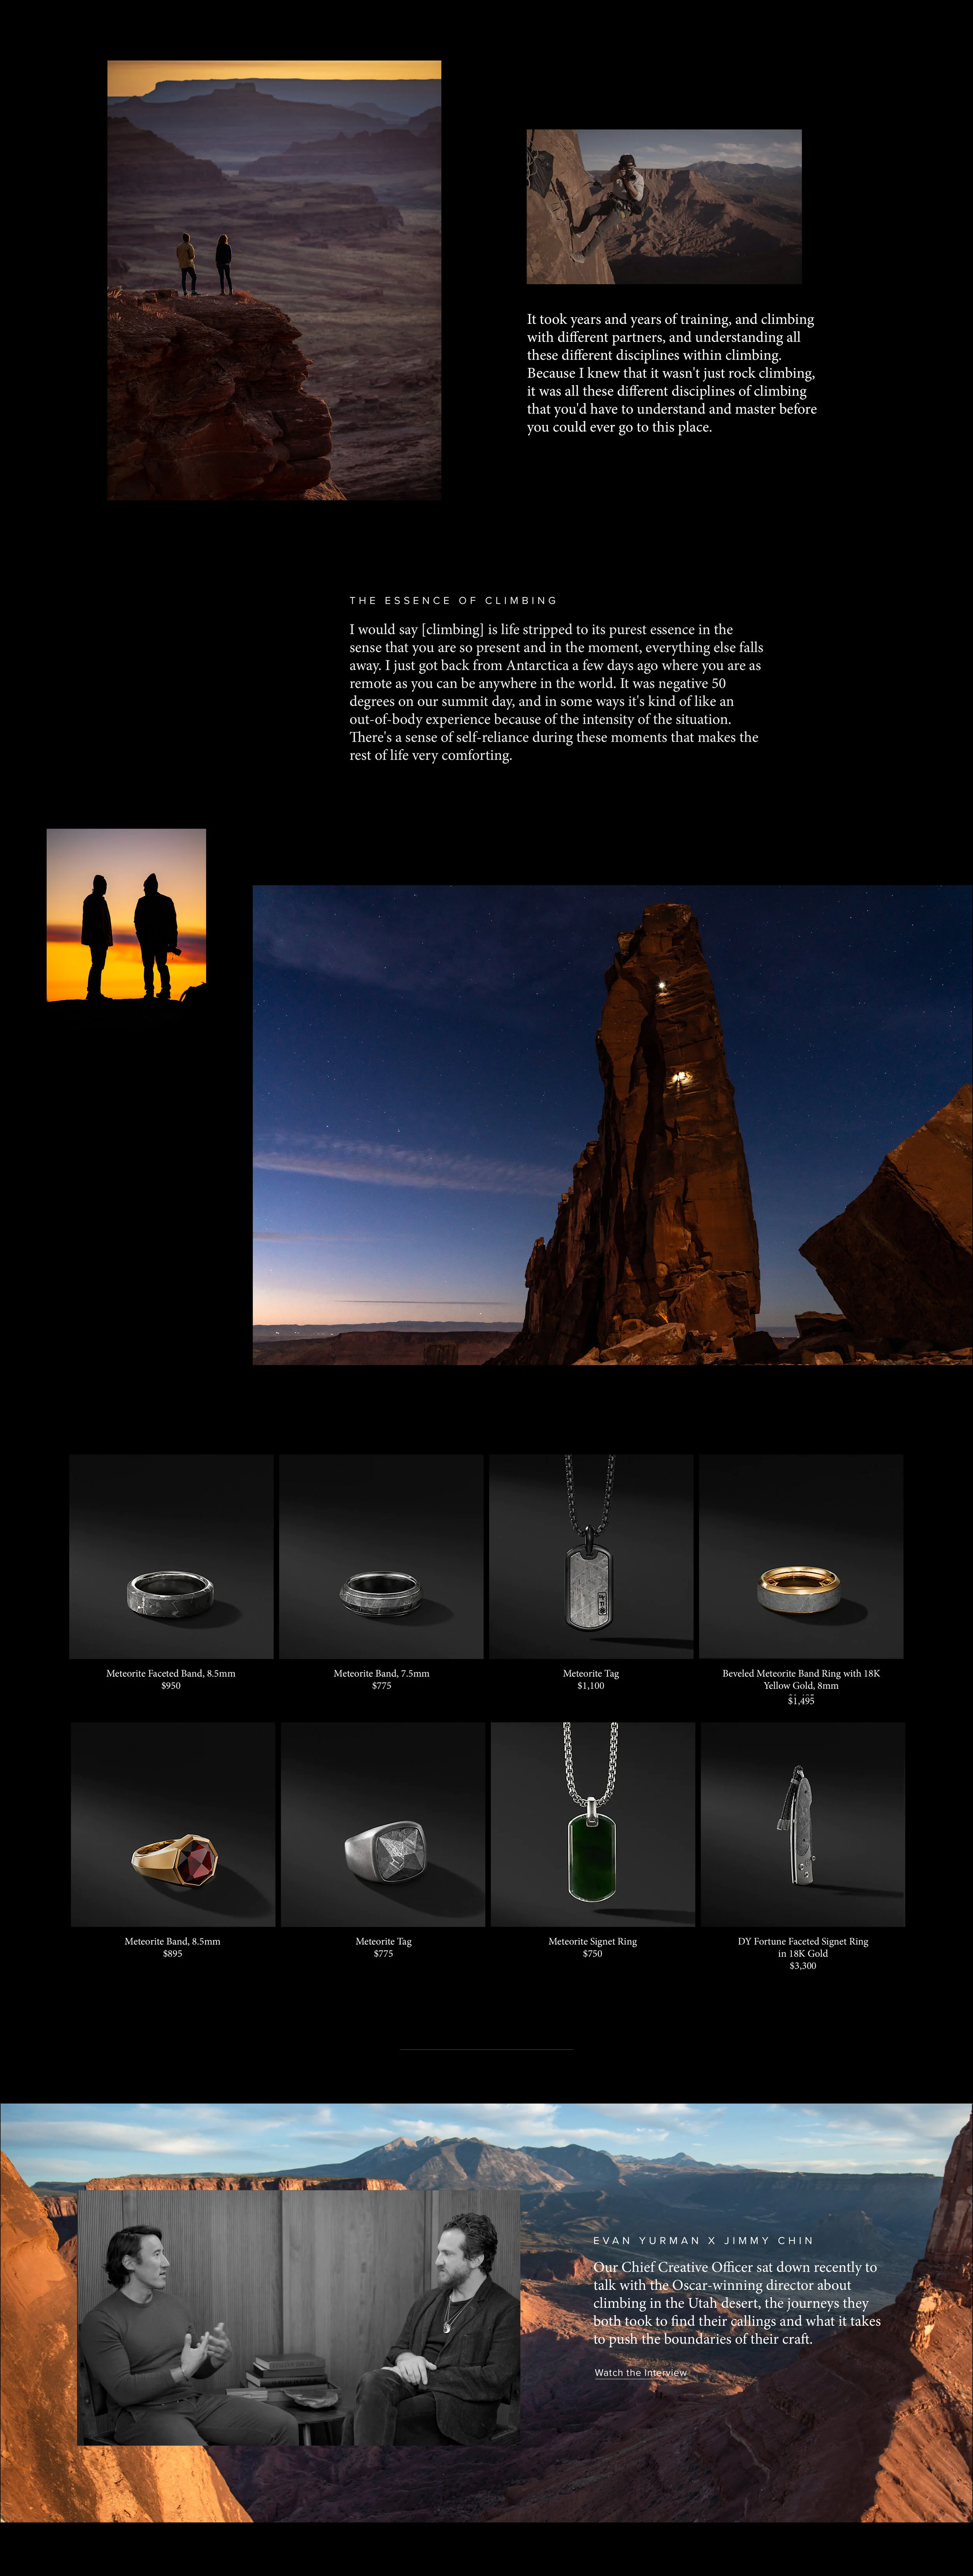Select the silver signet ring image priced $775
The height and width of the screenshot is (2576, 973).
click(x=383, y=1824)
